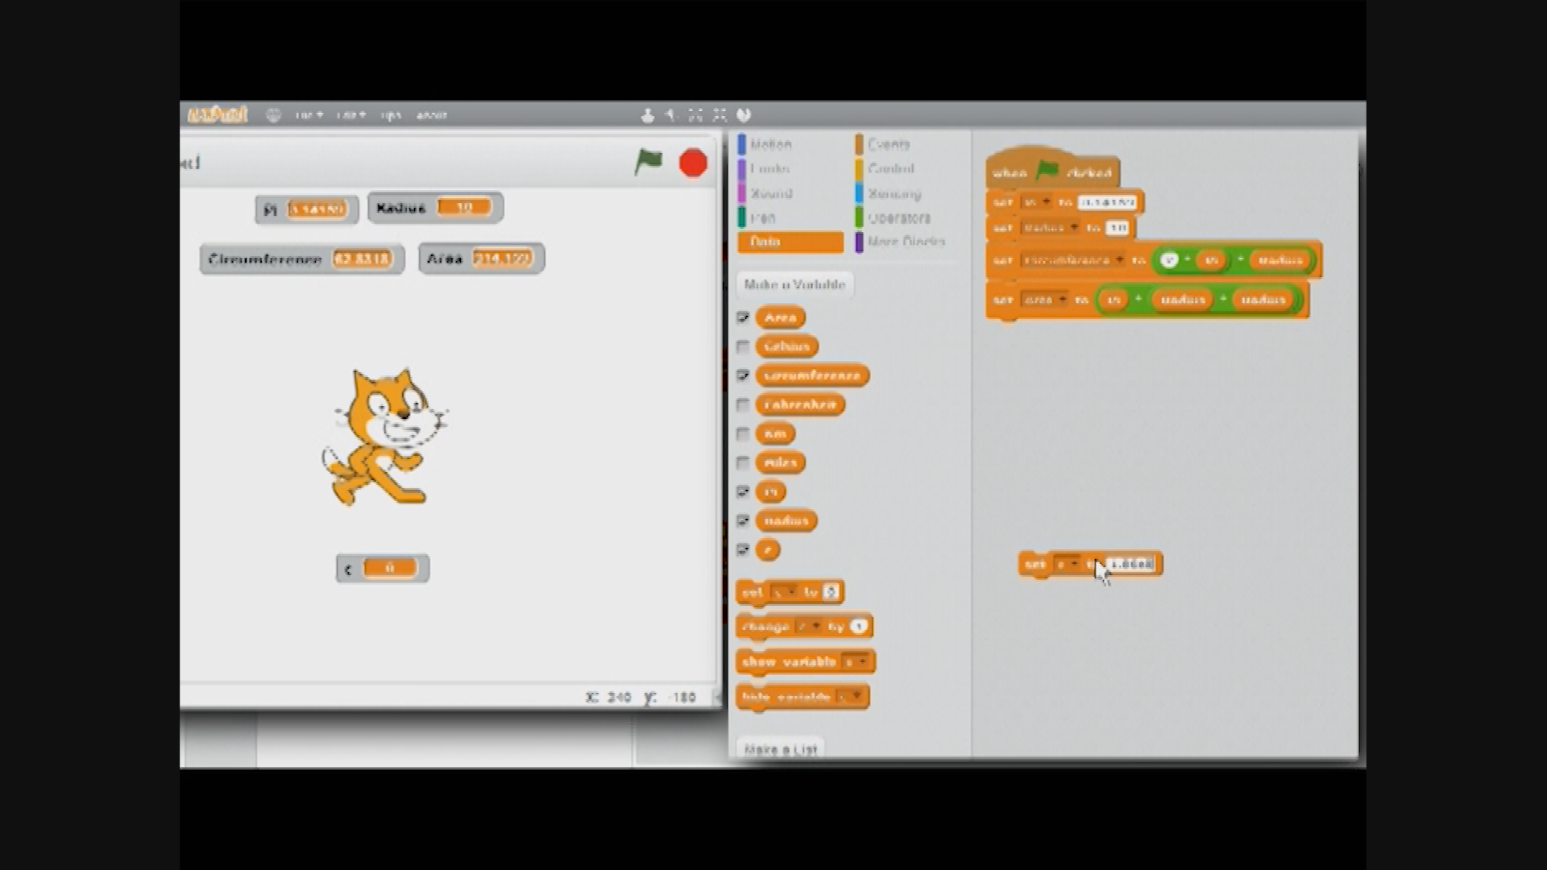Click the Make a List button
This screenshot has width=1547, height=870.
pos(780,749)
